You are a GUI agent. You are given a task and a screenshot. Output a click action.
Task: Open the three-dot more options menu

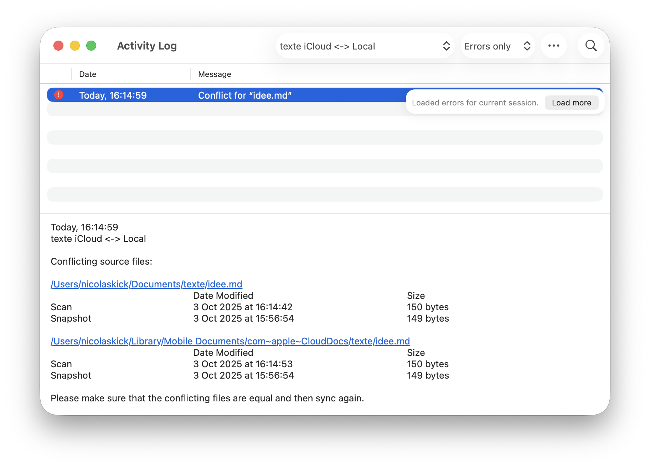coord(553,46)
